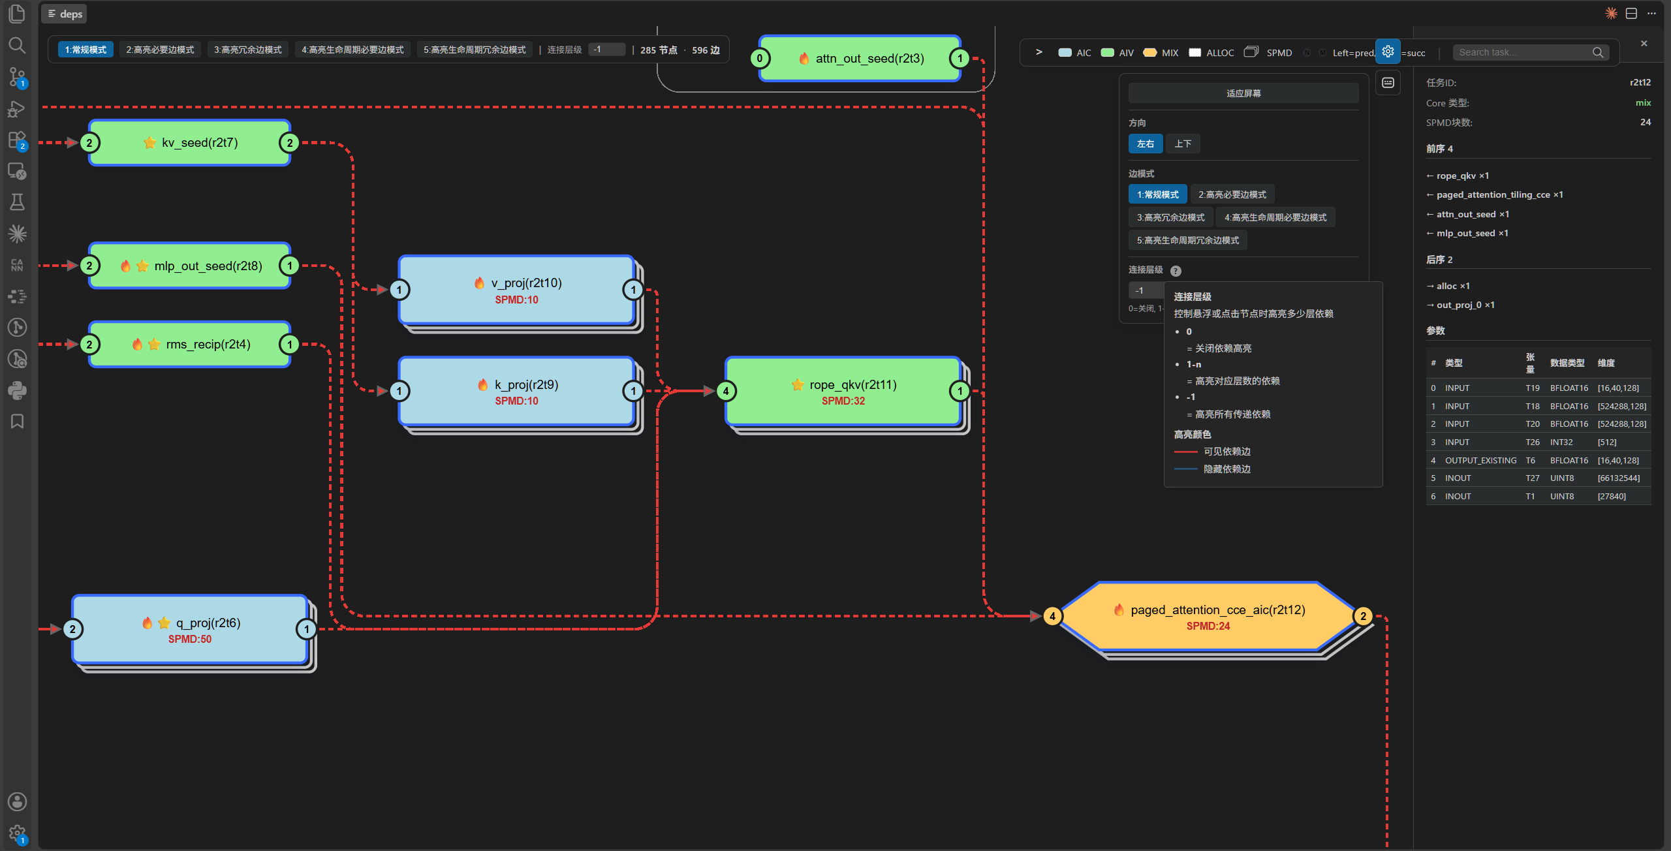Open the Accounts icon in the activity bar
This screenshot has width=1671, height=851.
click(x=17, y=801)
